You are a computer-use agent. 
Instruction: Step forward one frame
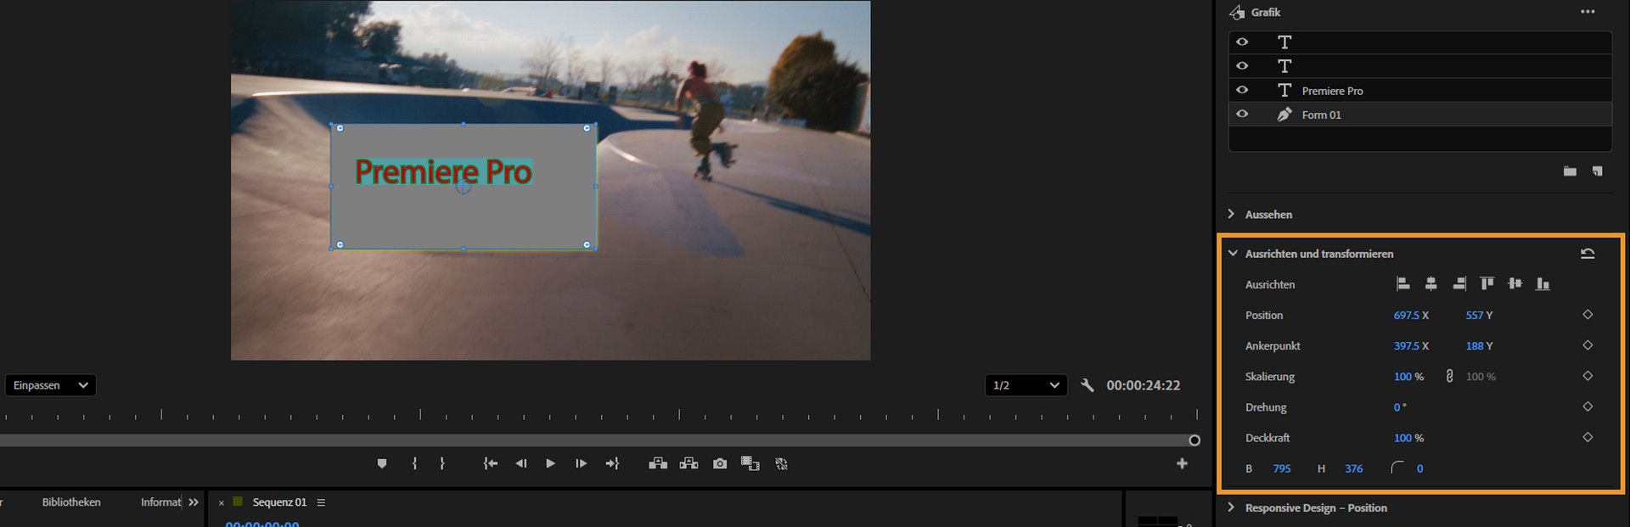pos(581,463)
